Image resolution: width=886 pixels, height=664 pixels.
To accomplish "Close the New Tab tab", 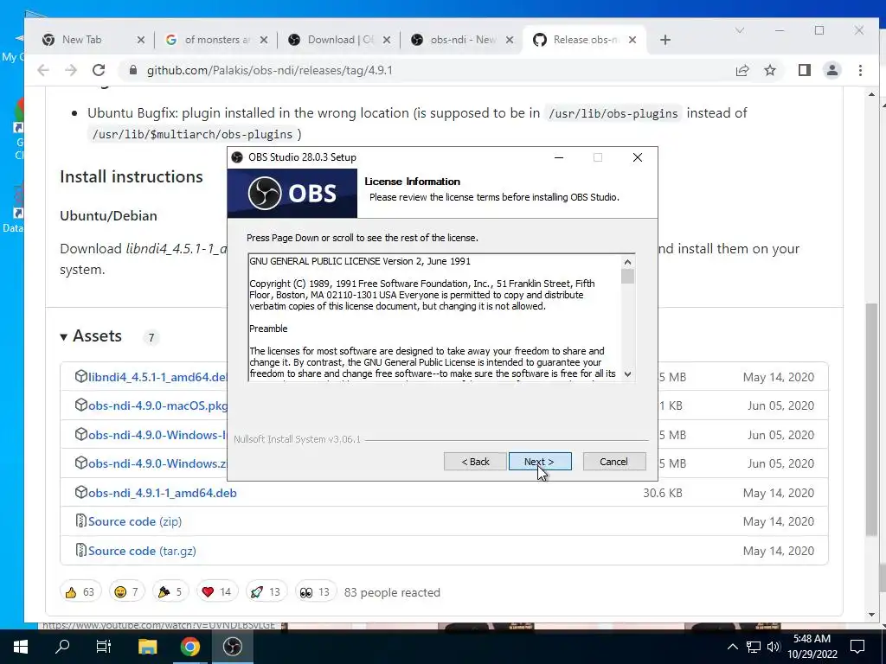I will pos(141,40).
